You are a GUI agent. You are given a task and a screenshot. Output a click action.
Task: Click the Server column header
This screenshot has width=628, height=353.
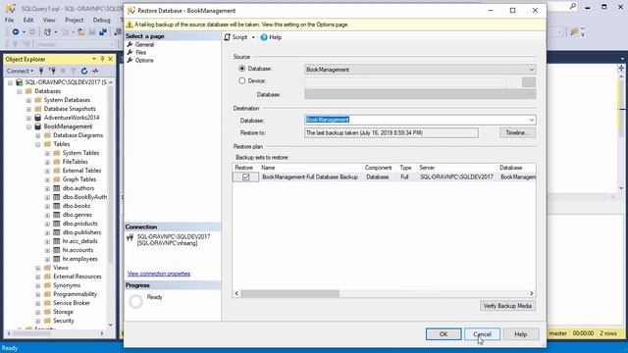click(456, 168)
